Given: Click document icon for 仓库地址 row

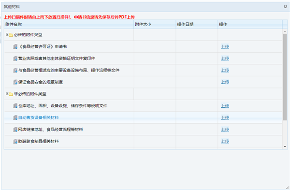Looking at the screenshot, I should tap(15, 106).
